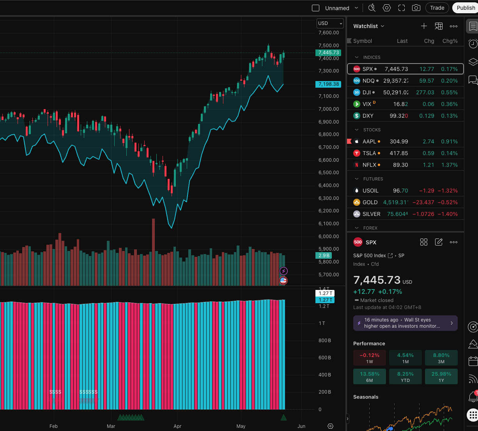Sort watchlist by Last column
This screenshot has width=478, height=431.
402,41
